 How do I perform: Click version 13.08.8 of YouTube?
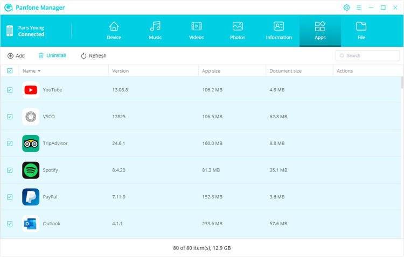pyautogui.click(x=120, y=90)
